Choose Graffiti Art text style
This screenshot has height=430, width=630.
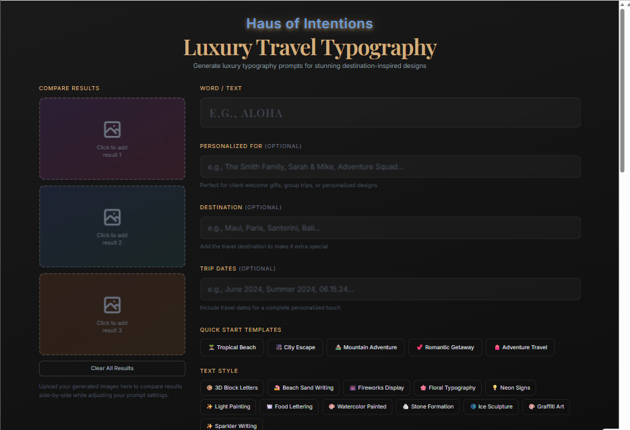tap(546, 406)
